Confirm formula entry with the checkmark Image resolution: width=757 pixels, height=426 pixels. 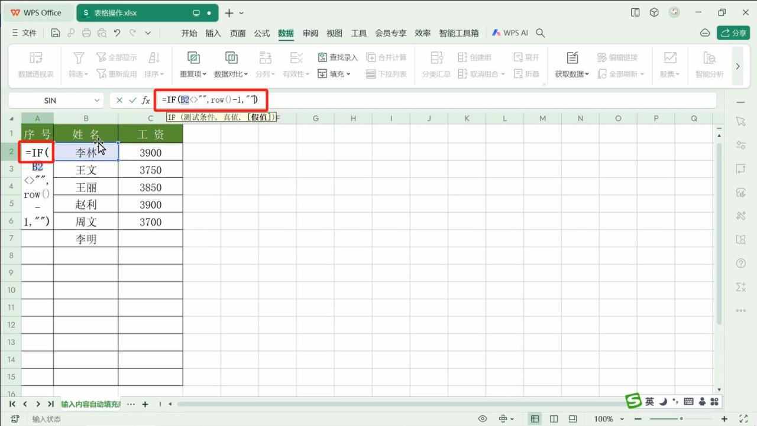tap(133, 100)
